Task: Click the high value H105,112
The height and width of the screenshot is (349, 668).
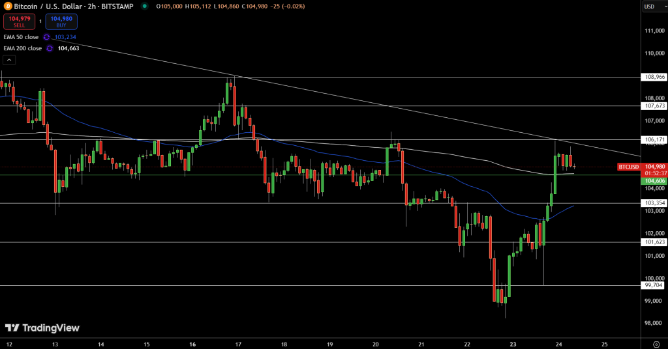Action: (x=198, y=7)
